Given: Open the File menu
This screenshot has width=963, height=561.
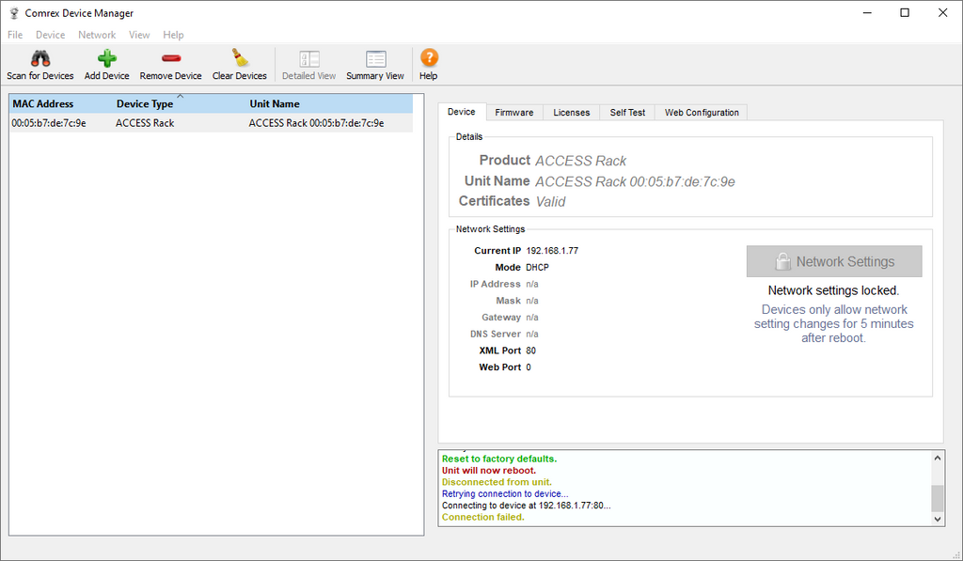Looking at the screenshot, I should [x=15, y=35].
